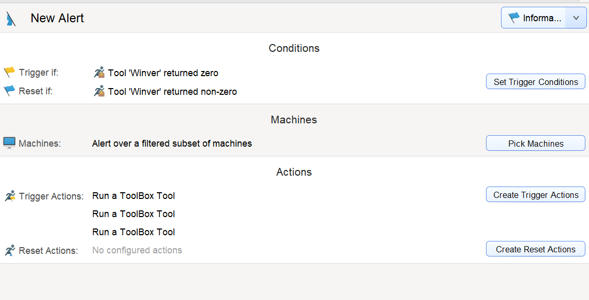Click the New Alert icon in header
The image size is (589, 300).
[11, 19]
